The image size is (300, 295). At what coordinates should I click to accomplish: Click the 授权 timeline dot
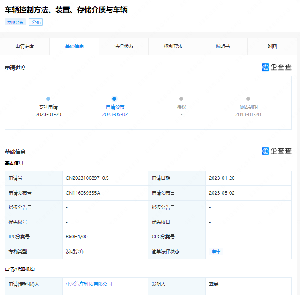(x=181, y=99)
